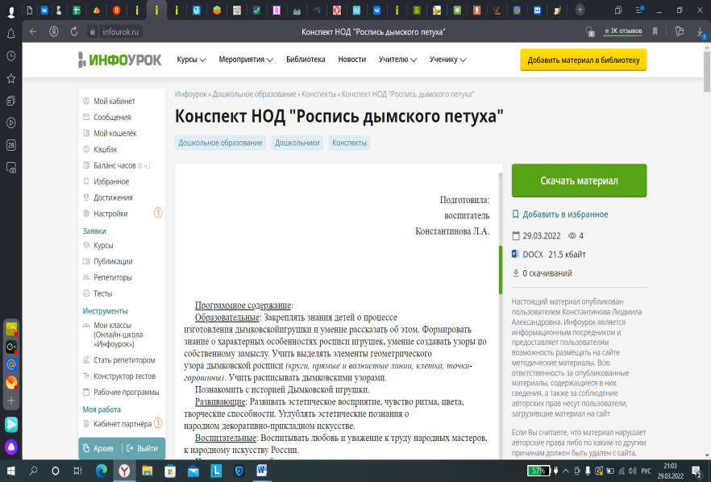Select the Дошкольное образование tag

click(x=220, y=143)
